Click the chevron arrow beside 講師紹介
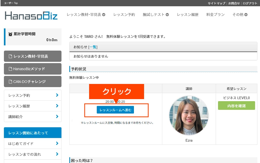 point(57,117)
